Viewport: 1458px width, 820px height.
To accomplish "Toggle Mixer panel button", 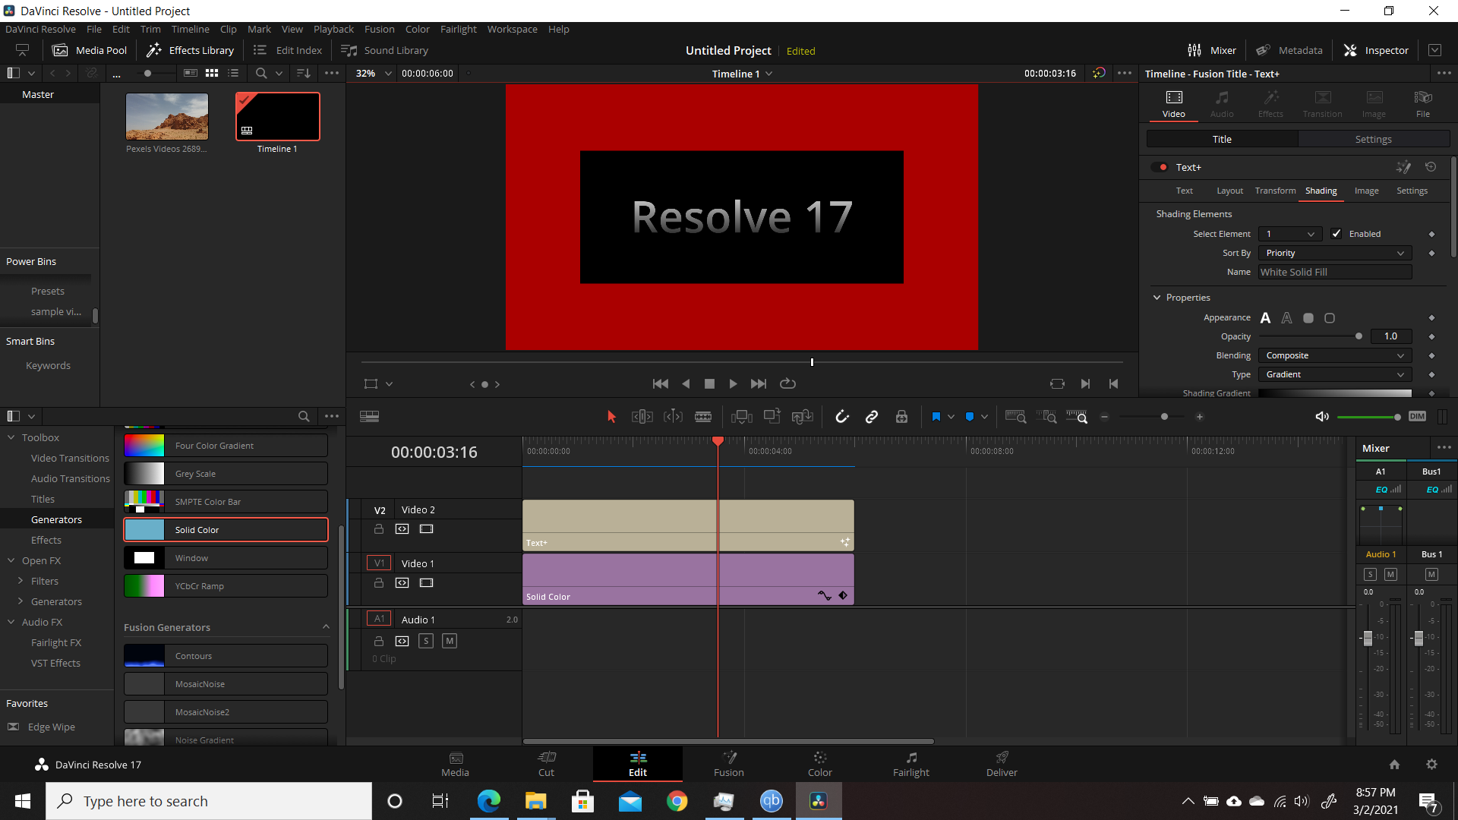I will click(1211, 50).
